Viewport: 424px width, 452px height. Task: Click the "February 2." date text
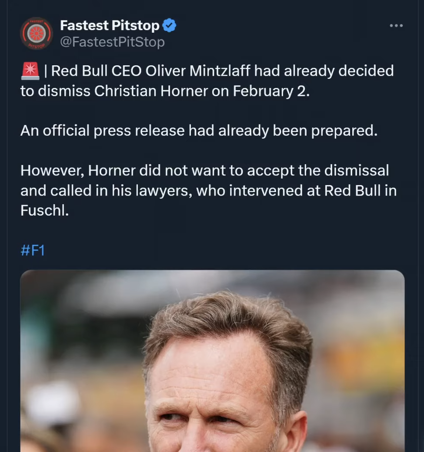[271, 91]
